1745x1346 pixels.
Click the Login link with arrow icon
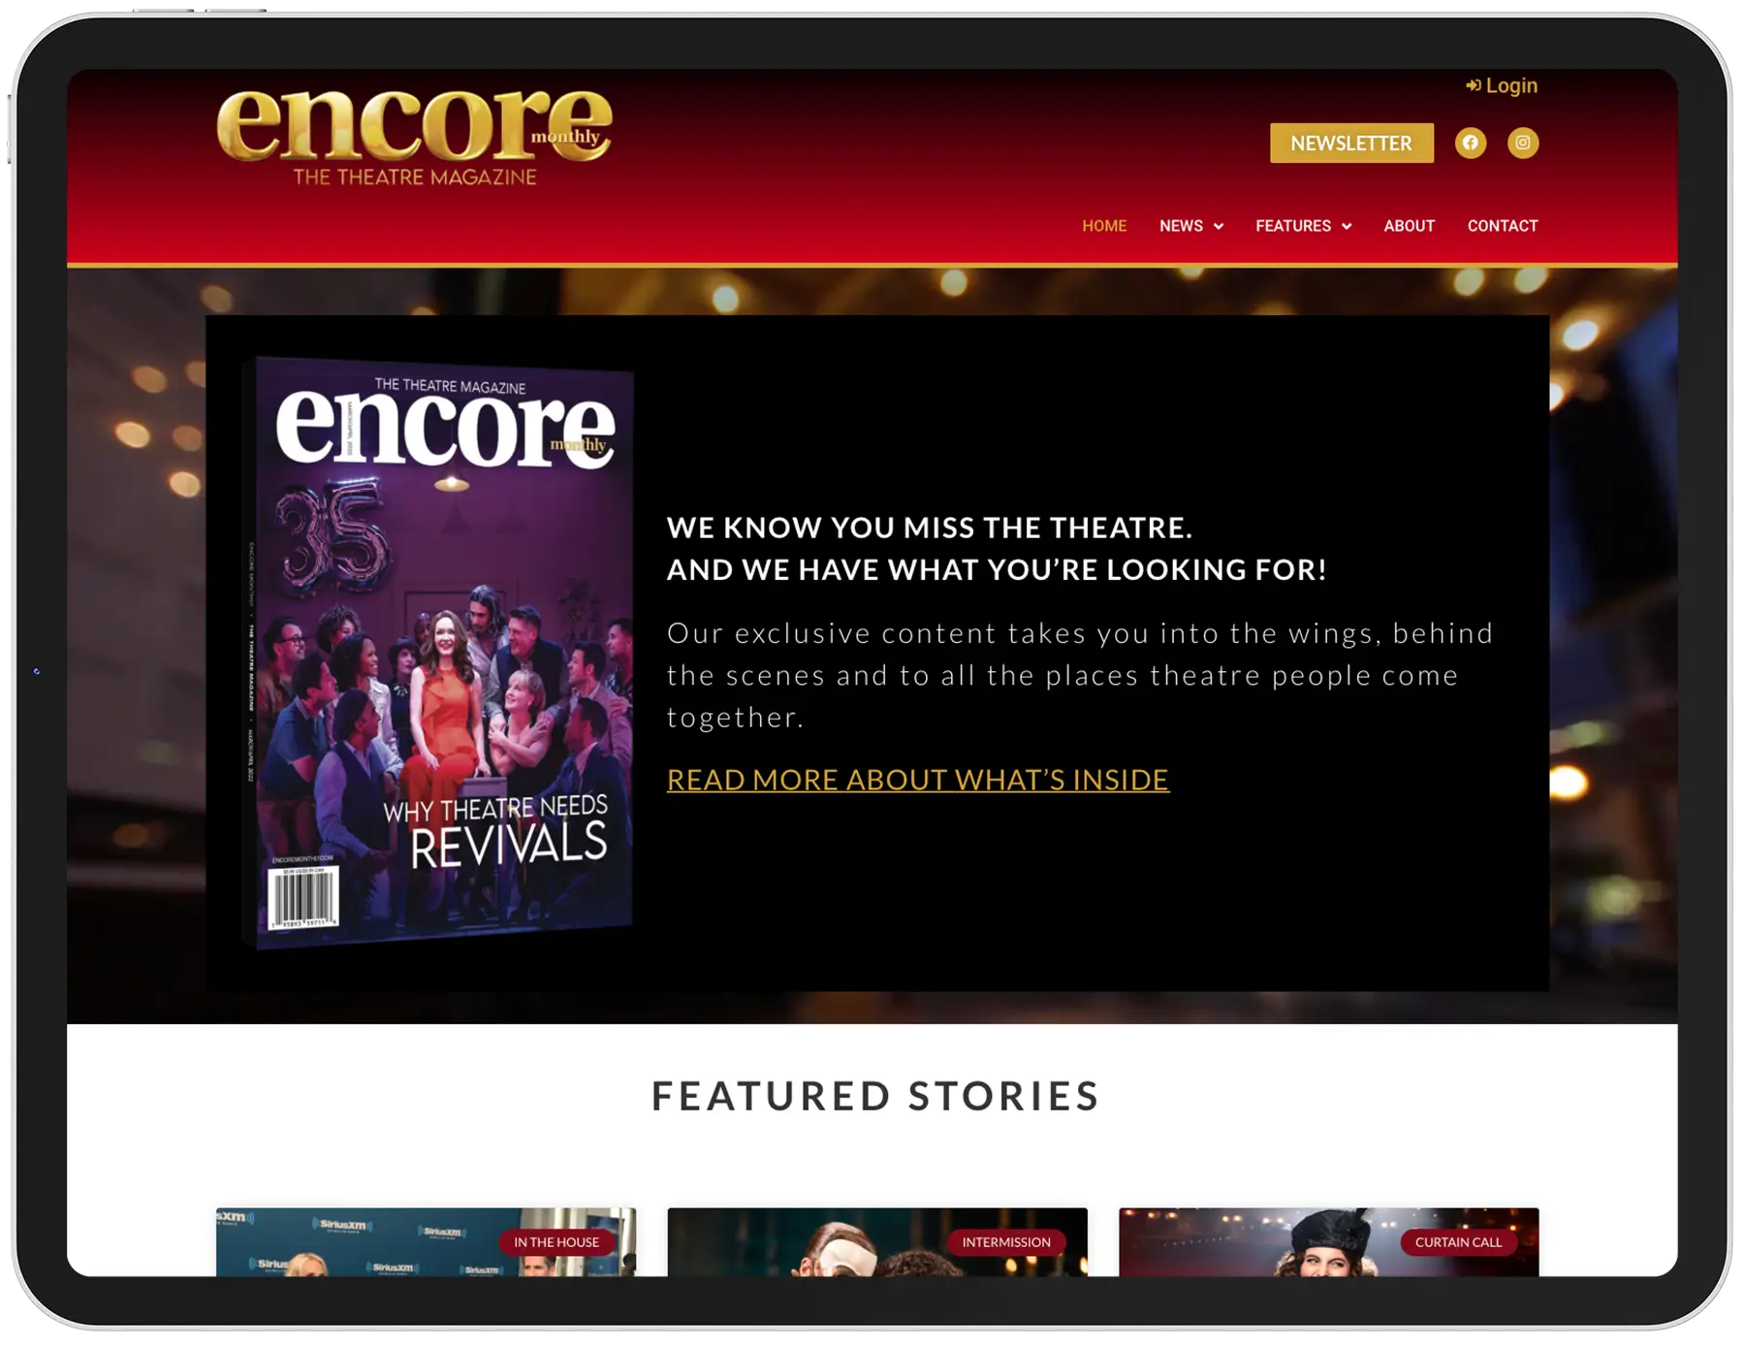click(1502, 85)
